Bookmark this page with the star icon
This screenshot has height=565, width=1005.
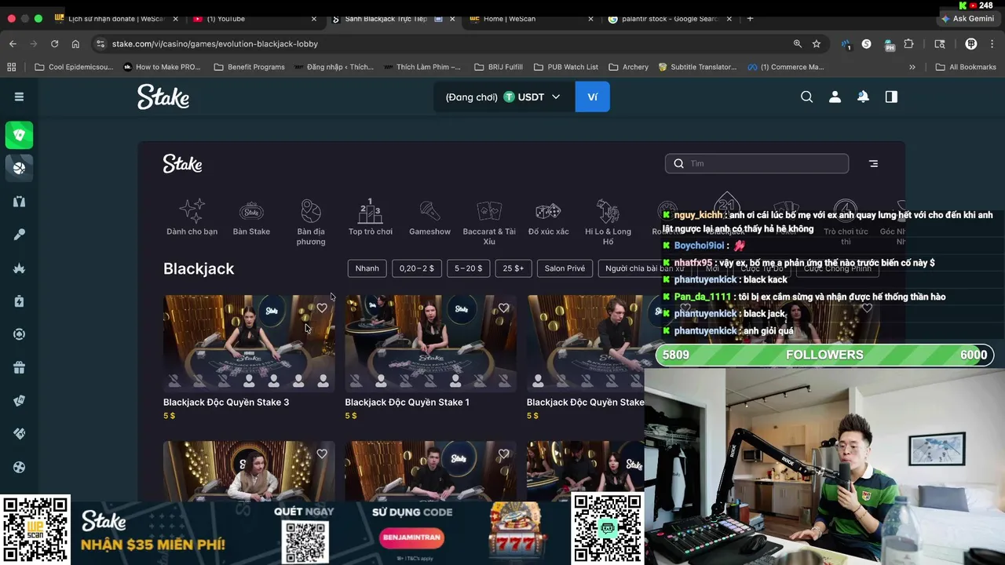(x=817, y=44)
